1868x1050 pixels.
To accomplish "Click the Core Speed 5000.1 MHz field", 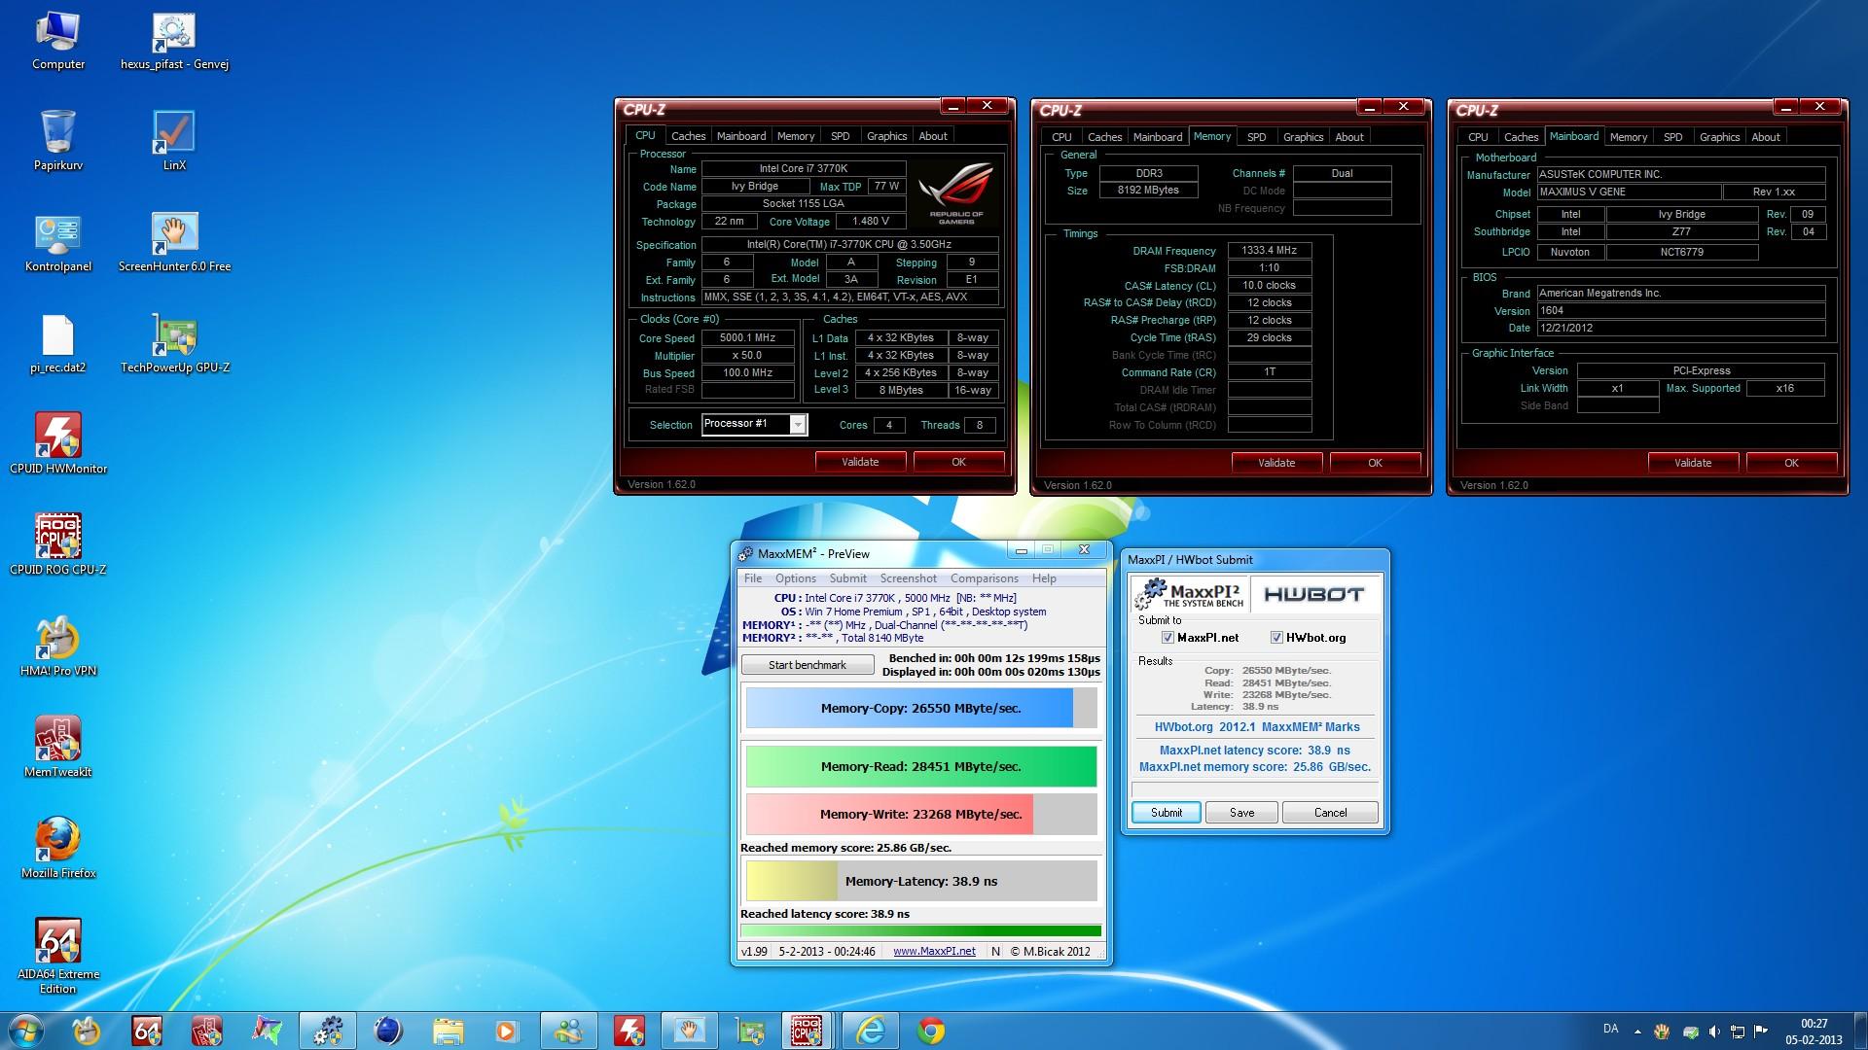I will click(x=748, y=338).
